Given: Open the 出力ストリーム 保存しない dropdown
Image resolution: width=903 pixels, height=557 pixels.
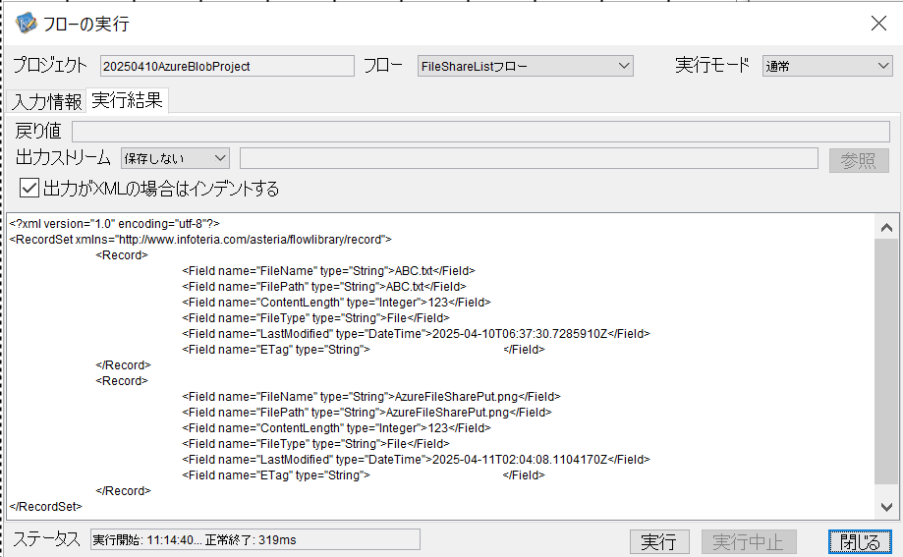Looking at the screenshot, I should click(175, 158).
